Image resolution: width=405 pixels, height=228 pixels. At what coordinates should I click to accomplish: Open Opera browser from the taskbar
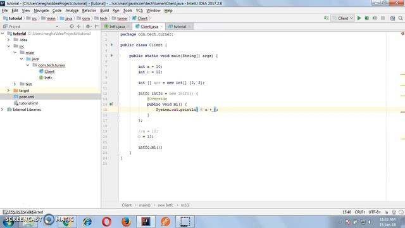pos(107,222)
